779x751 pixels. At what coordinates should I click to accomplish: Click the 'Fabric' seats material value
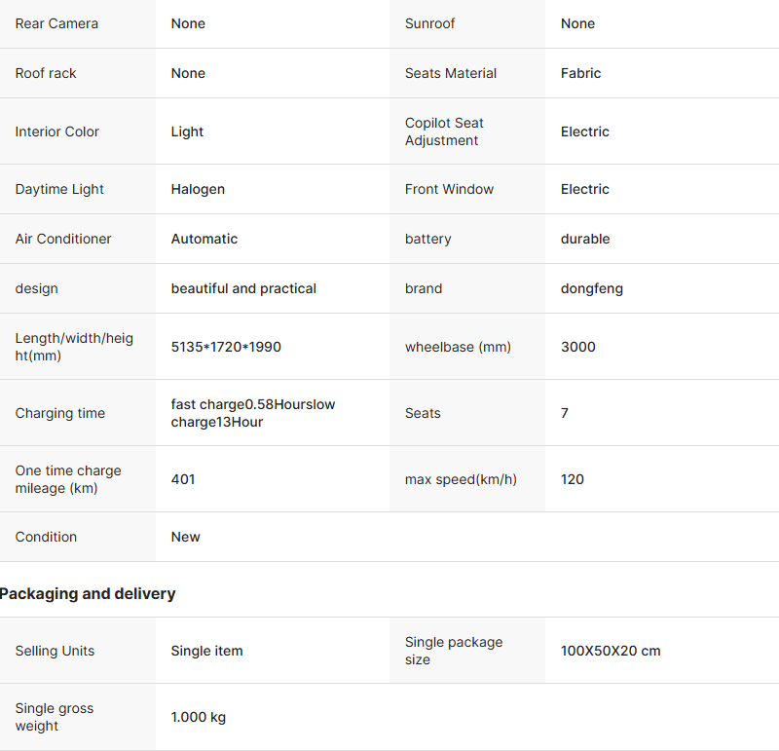click(x=580, y=73)
